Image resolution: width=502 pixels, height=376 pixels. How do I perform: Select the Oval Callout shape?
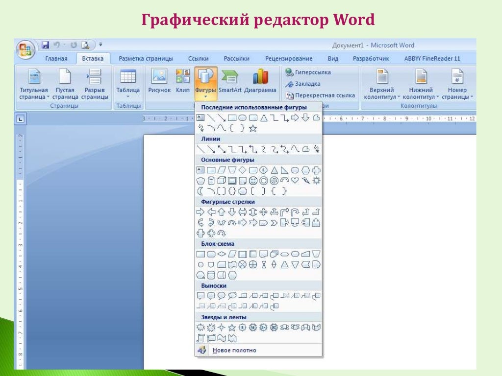tap(221, 296)
